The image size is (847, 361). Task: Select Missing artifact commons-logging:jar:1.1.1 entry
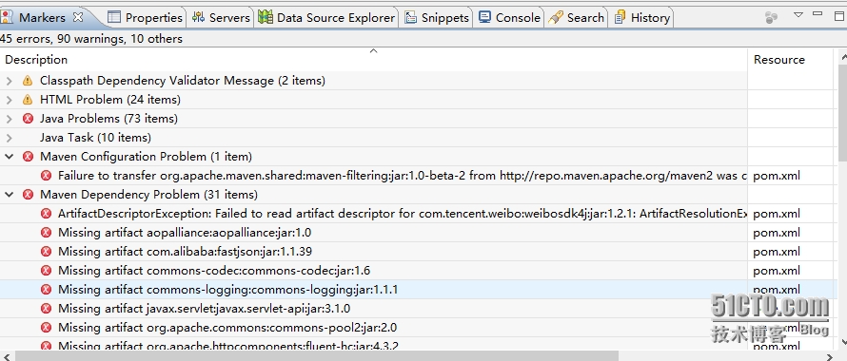(x=228, y=289)
